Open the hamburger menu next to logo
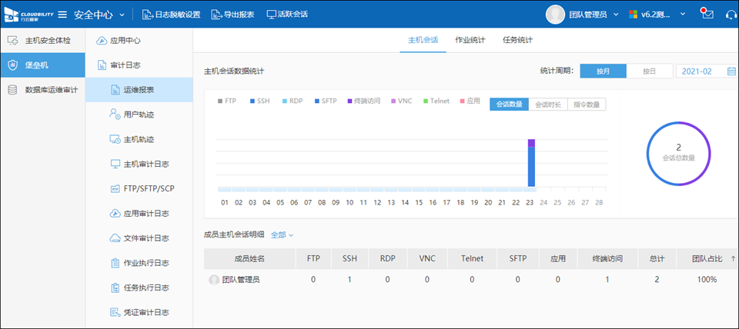739x329 pixels. coord(62,15)
